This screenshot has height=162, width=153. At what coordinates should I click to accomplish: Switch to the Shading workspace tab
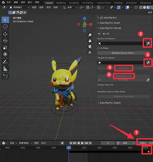[118, 3]
